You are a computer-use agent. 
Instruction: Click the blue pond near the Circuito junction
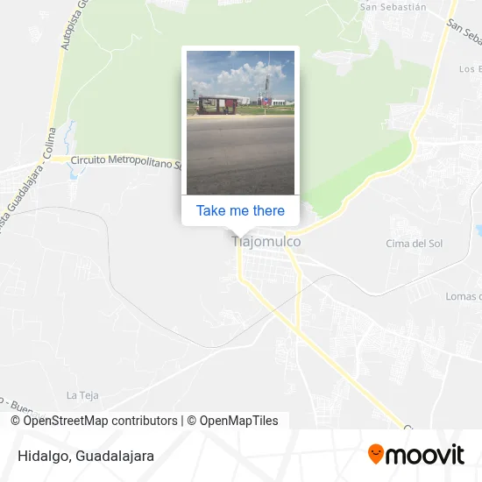[74, 174]
